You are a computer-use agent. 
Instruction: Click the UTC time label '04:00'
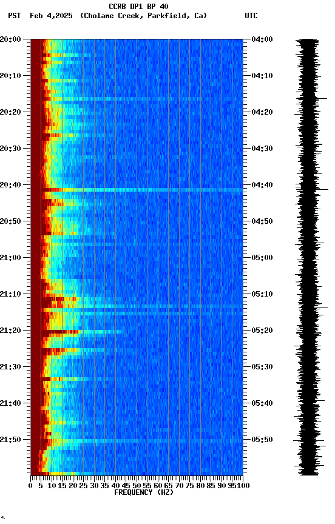click(262, 39)
